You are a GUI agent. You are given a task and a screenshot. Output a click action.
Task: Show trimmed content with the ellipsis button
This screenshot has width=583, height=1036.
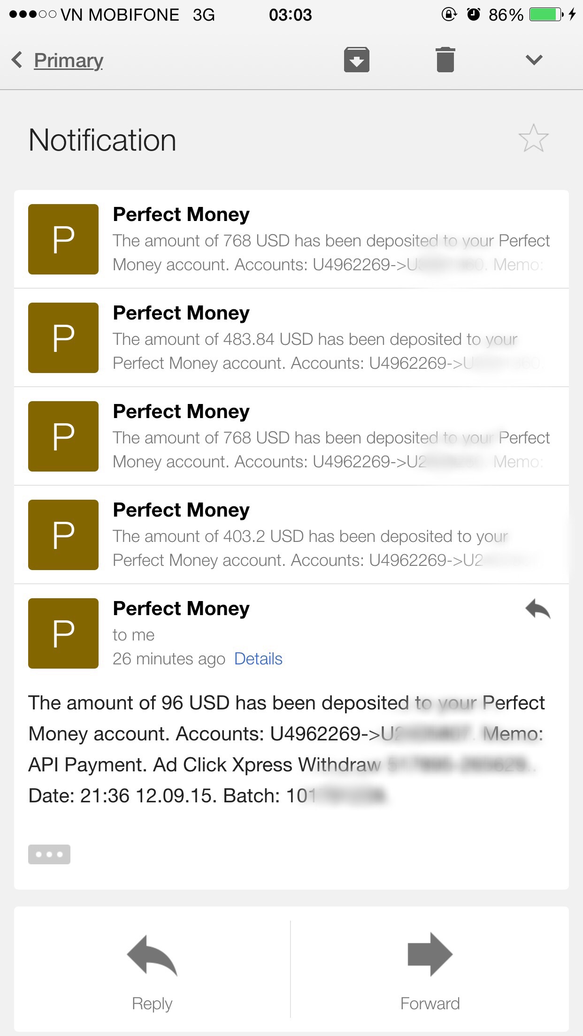[x=49, y=854]
